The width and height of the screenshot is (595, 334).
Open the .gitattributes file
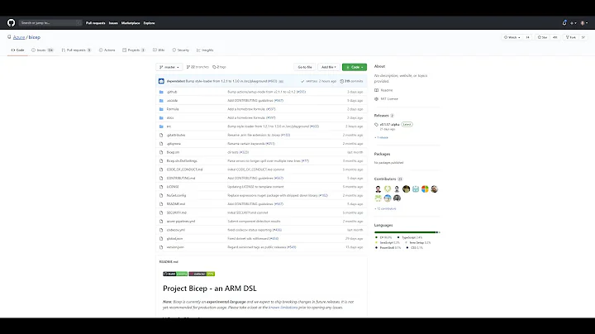point(176,135)
